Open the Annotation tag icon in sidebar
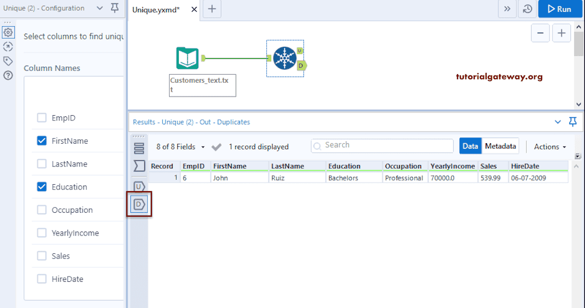Image resolution: width=585 pixels, height=308 pixels. [8, 61]
